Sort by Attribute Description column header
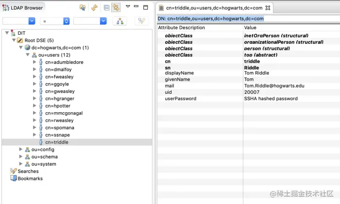340x204 pixels. [x=200, y=28]
